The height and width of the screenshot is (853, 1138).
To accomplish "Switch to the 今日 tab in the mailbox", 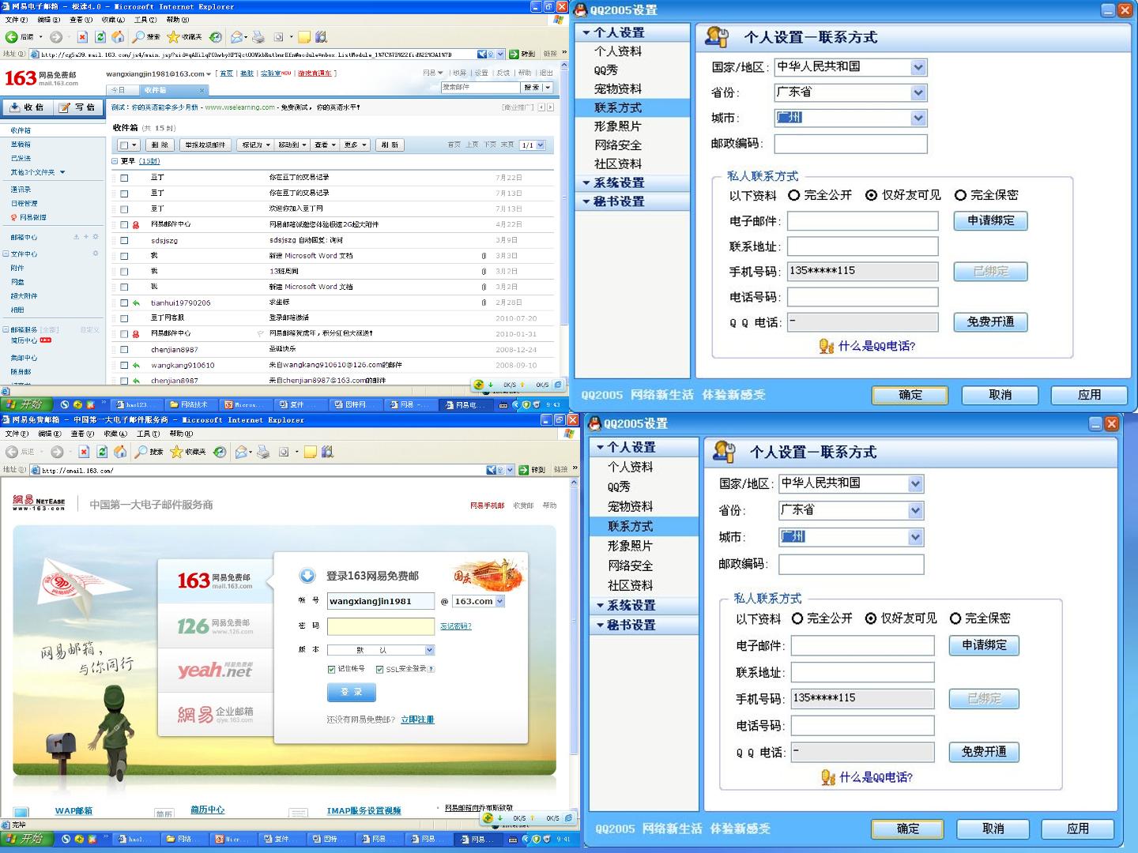I will [118, 90].
